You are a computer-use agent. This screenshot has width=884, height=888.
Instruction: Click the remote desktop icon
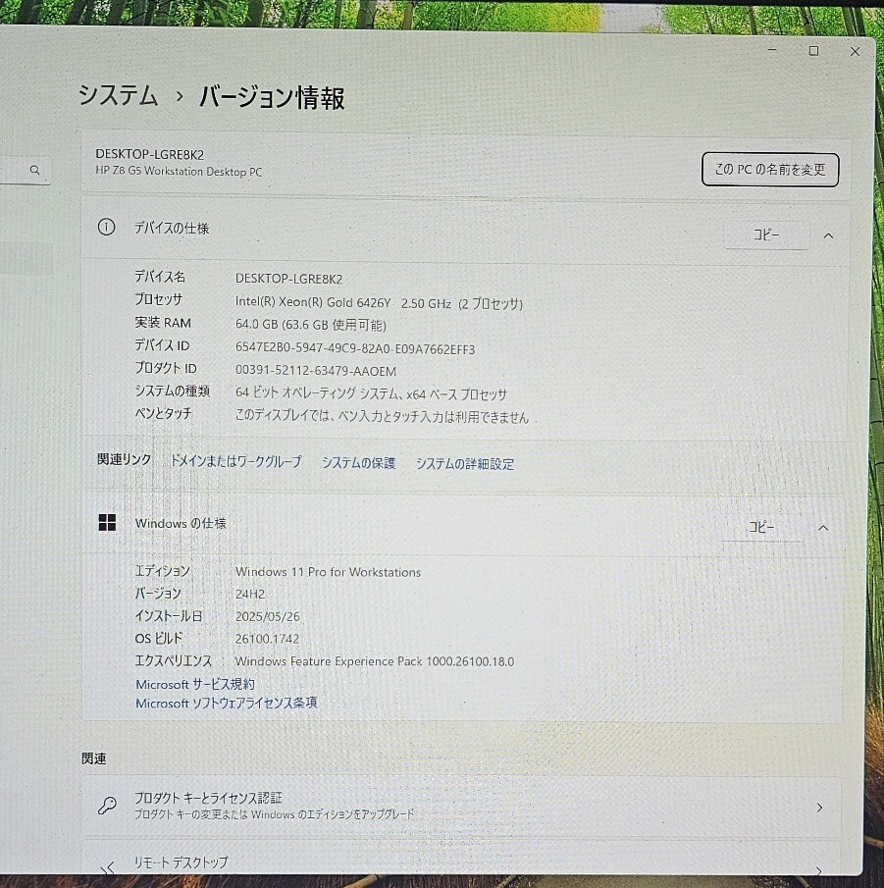107,867
